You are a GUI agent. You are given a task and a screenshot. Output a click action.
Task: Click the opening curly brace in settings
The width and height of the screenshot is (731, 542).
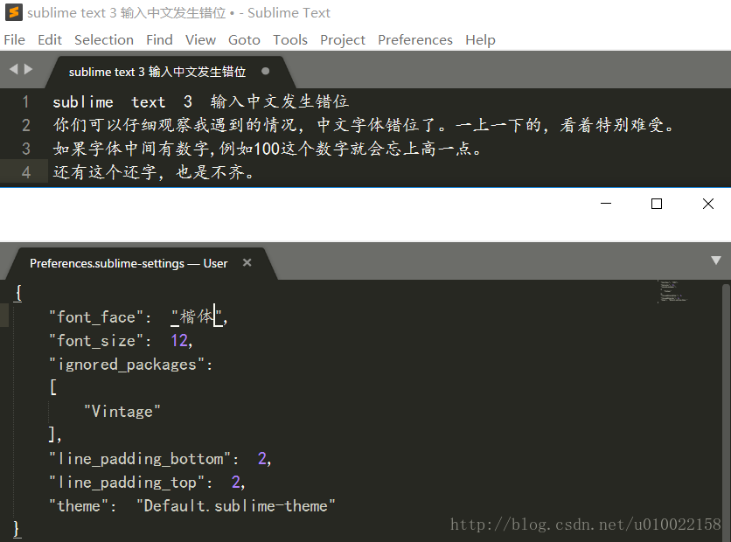click(x=18, y=293)
